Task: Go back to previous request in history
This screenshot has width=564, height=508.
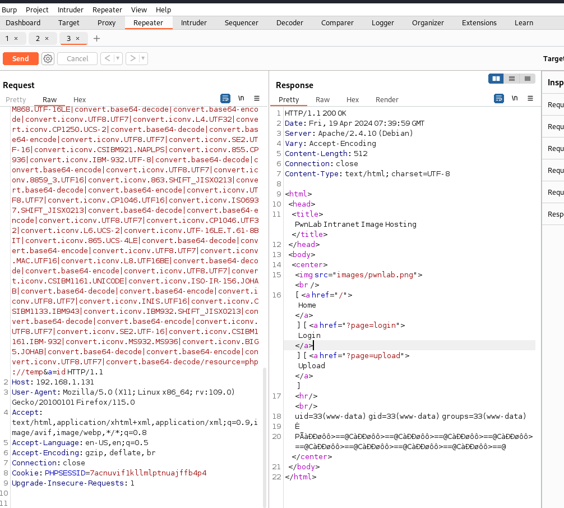Action: point(107,58)
